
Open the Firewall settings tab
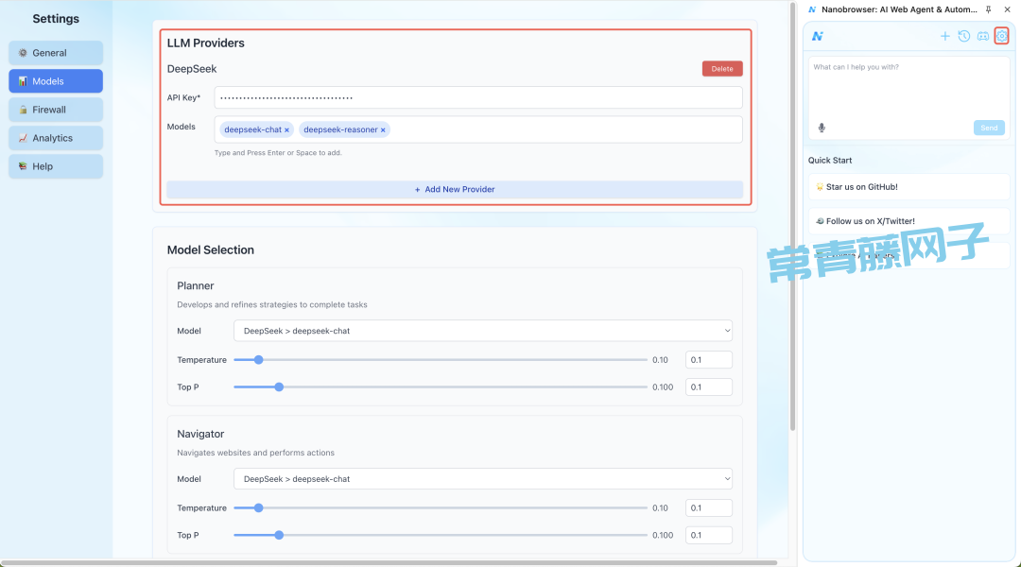click(x=56, y=110)
